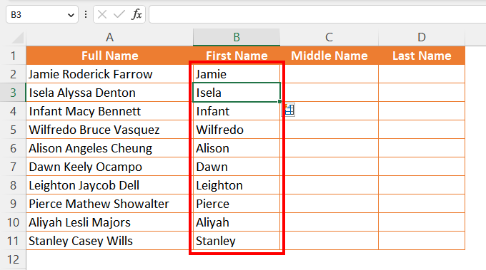This screenshot has height=270, width=486.
Task: Open the Flash Fill options icon
Action: pos(289,110)
